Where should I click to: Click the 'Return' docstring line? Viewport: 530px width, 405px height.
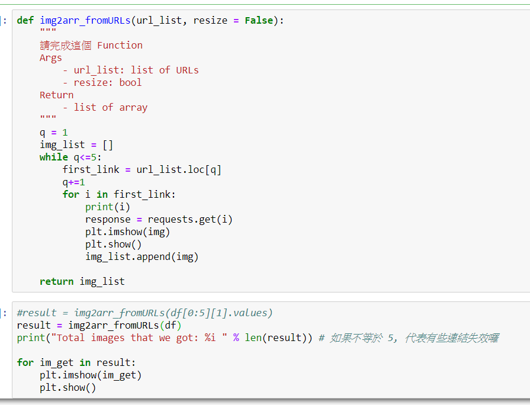click(56, 95)
